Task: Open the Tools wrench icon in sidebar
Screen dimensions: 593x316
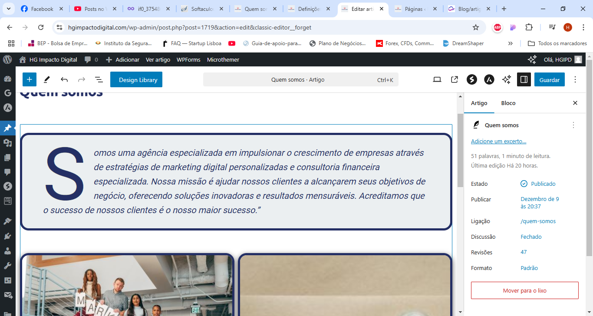Action: pos(7,266)
